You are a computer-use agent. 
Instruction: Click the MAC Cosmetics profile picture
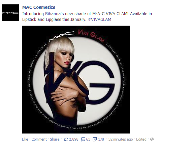[x=10, y=13]
